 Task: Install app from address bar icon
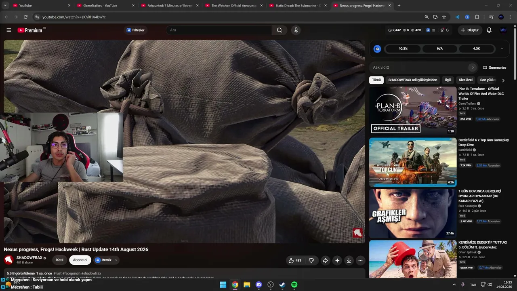(435, 17)
